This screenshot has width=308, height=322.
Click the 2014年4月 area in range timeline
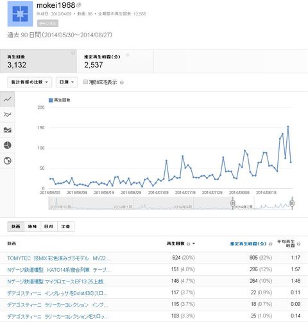(182, 207)
